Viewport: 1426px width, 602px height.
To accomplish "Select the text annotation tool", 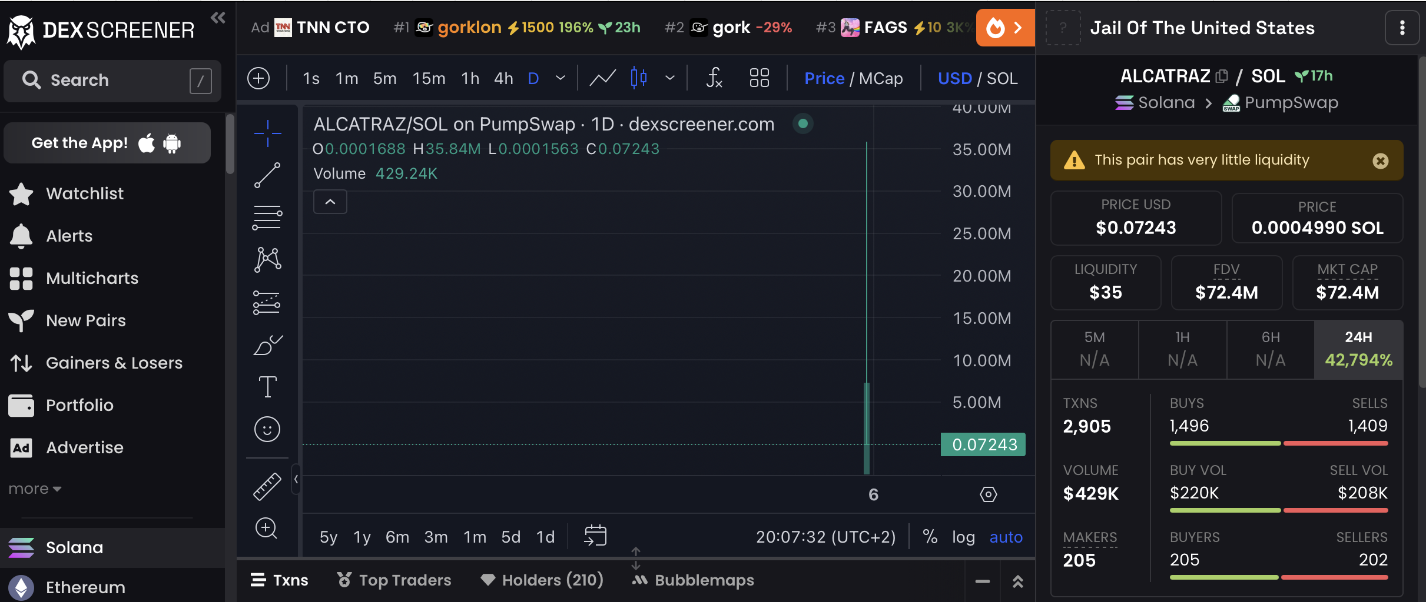I will pos(267,387).
